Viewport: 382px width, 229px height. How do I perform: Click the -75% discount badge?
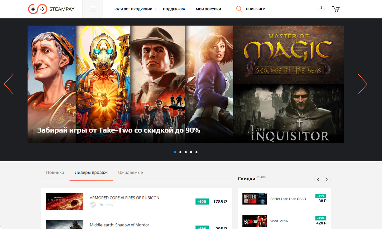321,218
